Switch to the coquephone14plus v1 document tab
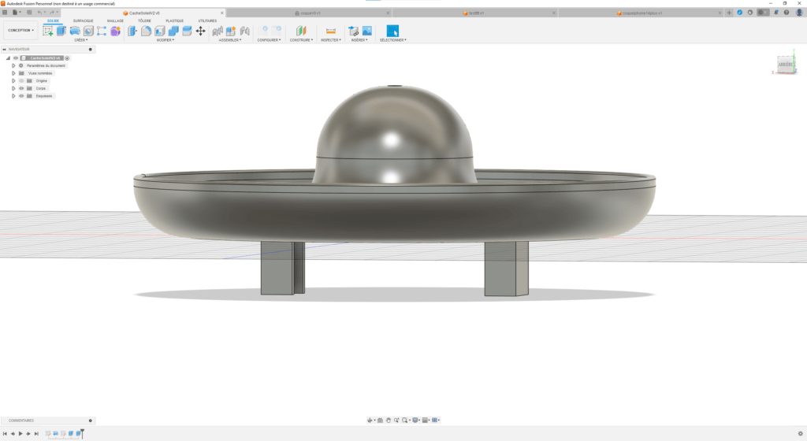Image resolution: width=807 pixels, height=441 pixels. tap(639, 13)
